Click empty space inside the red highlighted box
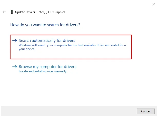This screenshot has width=158, height=117. (103, 54)
